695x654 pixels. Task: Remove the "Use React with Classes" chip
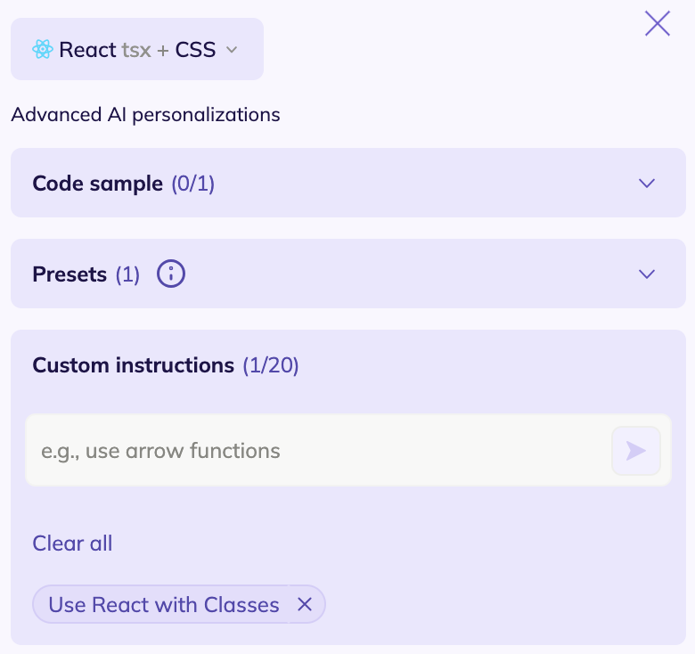pyautogui.click(x=305, y=605)
